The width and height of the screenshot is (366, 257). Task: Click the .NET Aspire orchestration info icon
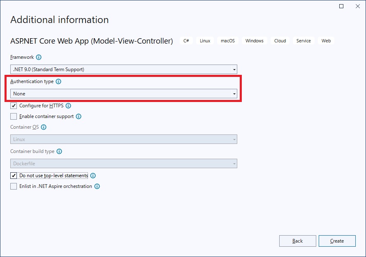tap(97, 187)
